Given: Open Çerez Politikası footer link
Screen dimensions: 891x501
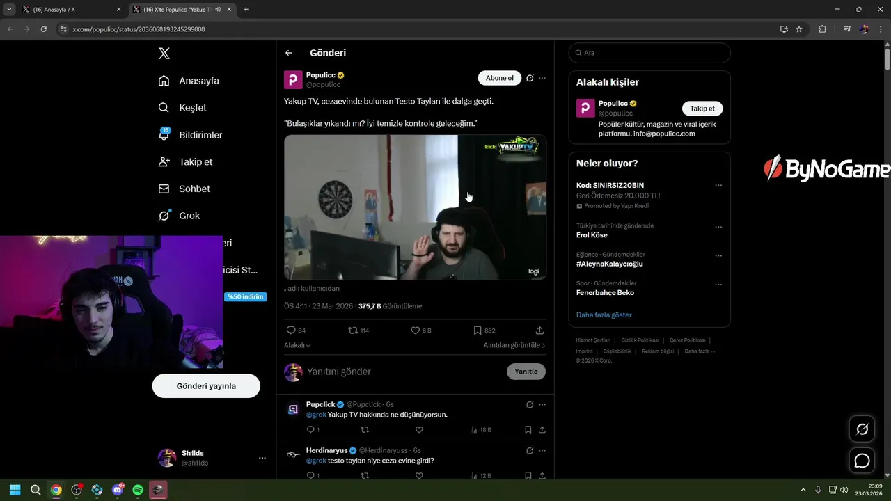Looking at the screenshot, I should [687, 340].
